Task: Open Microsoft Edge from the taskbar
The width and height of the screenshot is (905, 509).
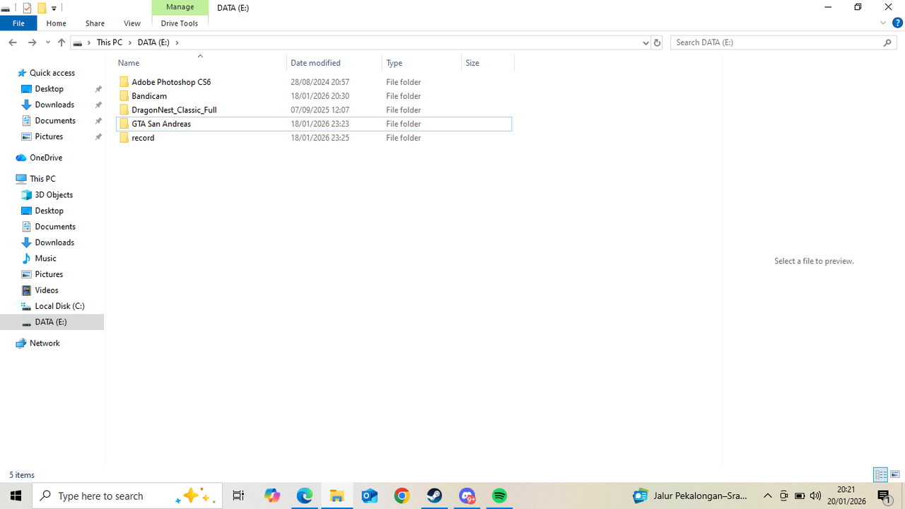Action: point(305,496)
